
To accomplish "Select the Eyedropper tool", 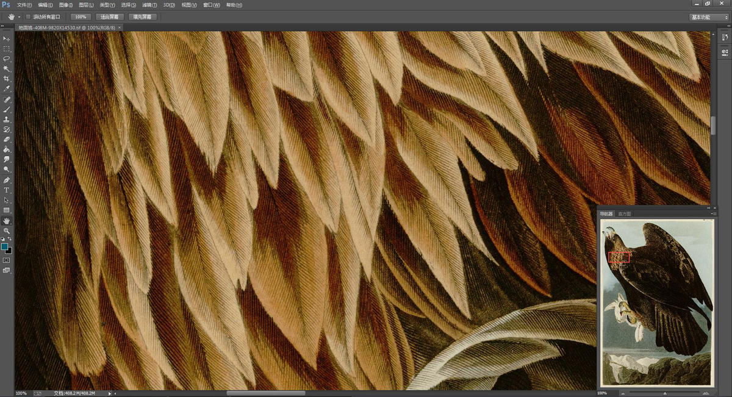I will (7, 89).
